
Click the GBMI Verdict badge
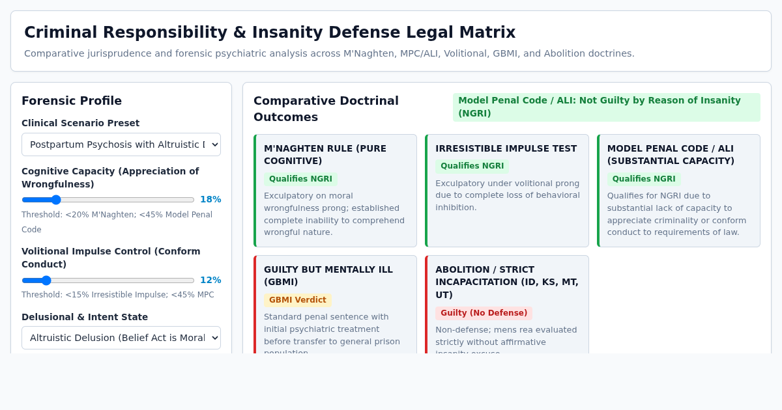pos(298,300)
